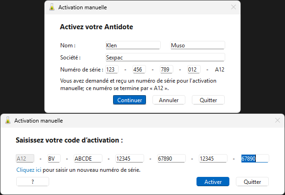Click the activation code field showing ABCDE
This screenshot has height=195, width=285.
pyautogui.click(x=88, y=158)
